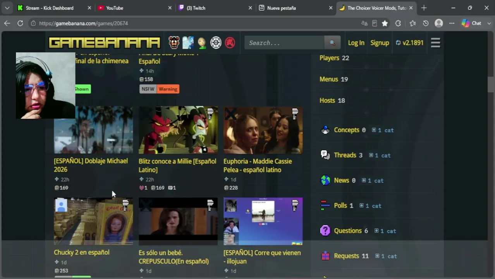Screen dimensions: 495x279
Task: Open the tab search dropdown arrow
Action: pos(7,8)
